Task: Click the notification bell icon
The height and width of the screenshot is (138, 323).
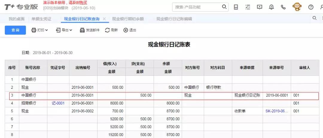Action: (x=272, y=7)
